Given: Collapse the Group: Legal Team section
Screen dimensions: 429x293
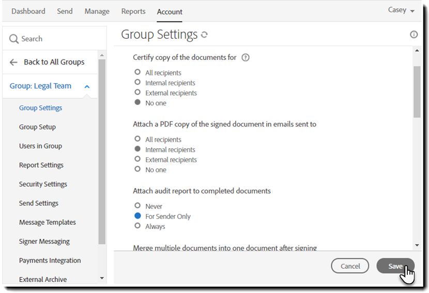Looking at the screenshot, I should click(x=87, y=86).
